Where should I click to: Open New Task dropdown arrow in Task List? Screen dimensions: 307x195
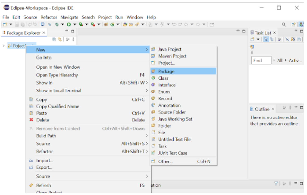(x=258, y=39)
